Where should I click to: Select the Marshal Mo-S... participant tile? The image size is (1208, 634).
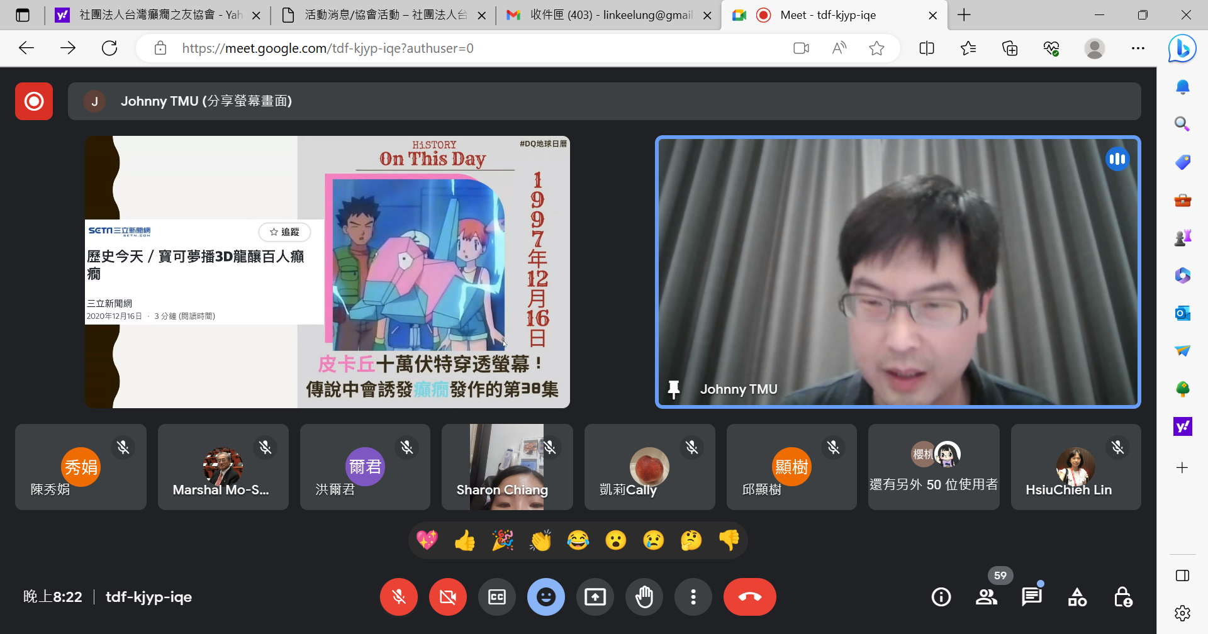223,467
